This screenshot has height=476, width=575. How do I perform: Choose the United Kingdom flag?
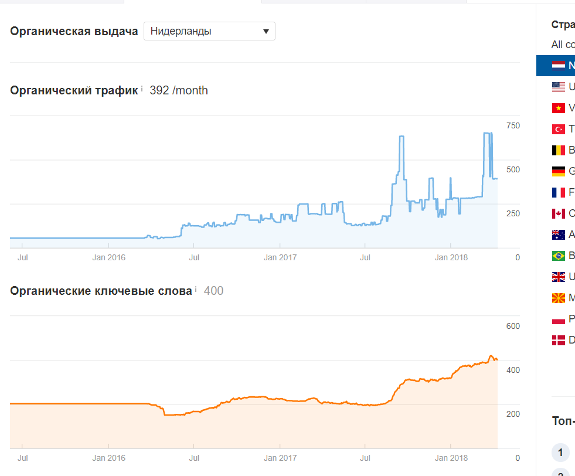(x=558, y=277)
